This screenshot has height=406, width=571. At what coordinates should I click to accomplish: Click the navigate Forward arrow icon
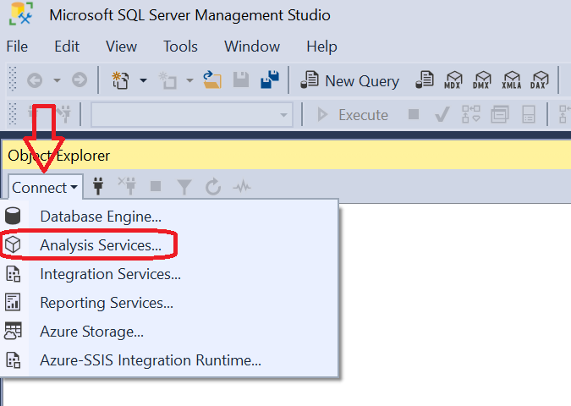pyautogui.click(x=80, y=80)
